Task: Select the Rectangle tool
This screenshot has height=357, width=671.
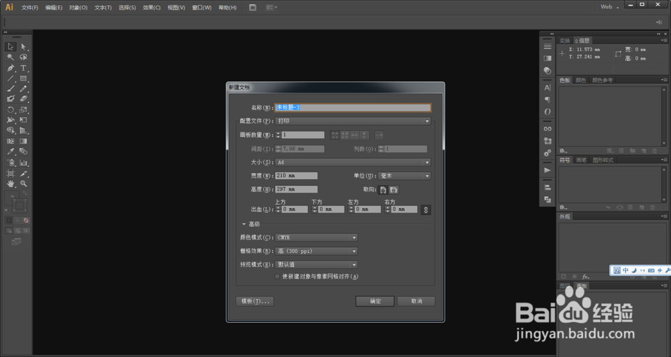Action: point(23,79)
